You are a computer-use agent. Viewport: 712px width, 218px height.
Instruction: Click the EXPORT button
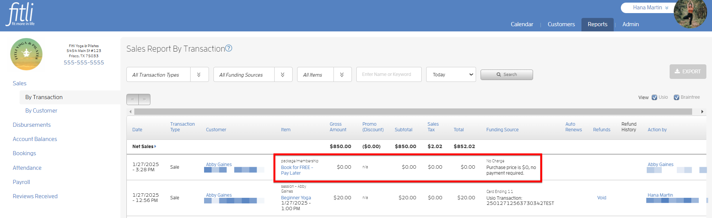688,71
